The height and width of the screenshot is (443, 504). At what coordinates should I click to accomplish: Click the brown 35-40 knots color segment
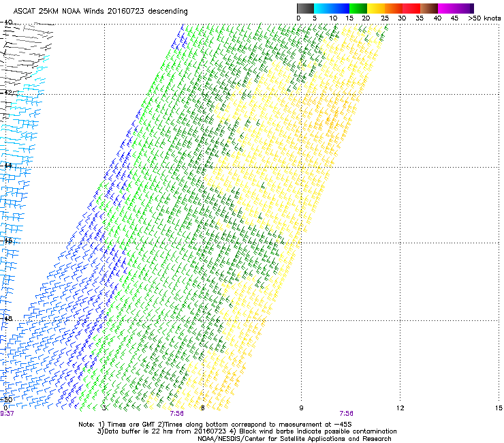tap(429, 8)
